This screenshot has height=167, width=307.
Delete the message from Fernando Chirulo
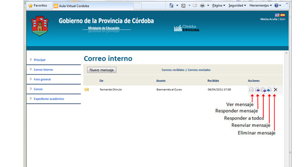coord(275,89)
